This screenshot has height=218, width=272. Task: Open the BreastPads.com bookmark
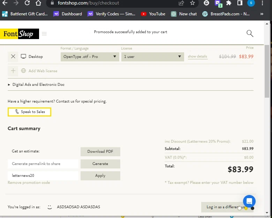coord(226,14)
